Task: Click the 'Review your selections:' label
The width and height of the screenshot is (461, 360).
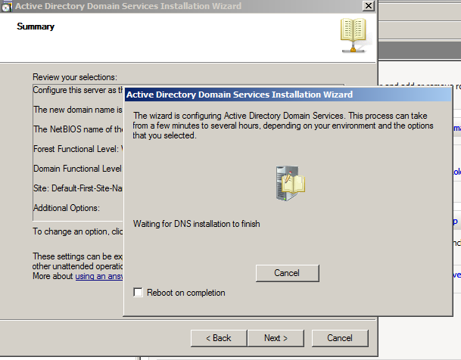Action: click(75, 77)
